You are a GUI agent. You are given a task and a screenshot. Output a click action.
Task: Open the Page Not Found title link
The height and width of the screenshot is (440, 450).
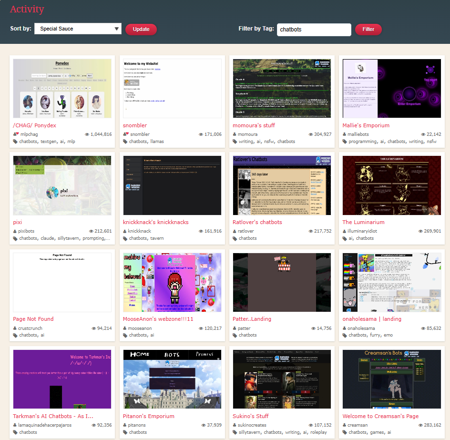[x=33, y=319]
